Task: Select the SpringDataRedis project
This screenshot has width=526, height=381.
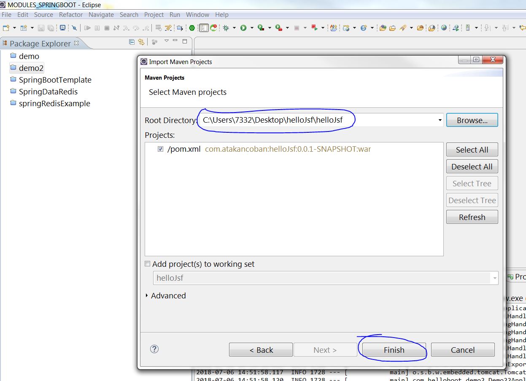Action: click(x=44, y=91)
